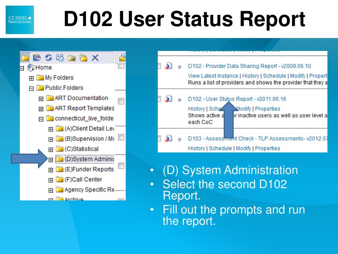Image resolution: width=338 pixels, height=254 pixels.
Task: Open D103 - Assessment Check TLP Assessments link
Action: click(x=257, y=139)
